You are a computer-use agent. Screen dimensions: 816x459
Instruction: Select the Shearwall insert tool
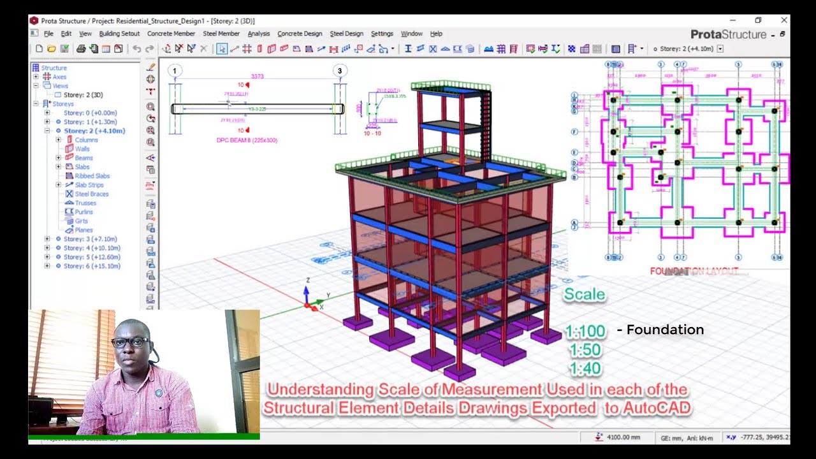tap(272, 48)
